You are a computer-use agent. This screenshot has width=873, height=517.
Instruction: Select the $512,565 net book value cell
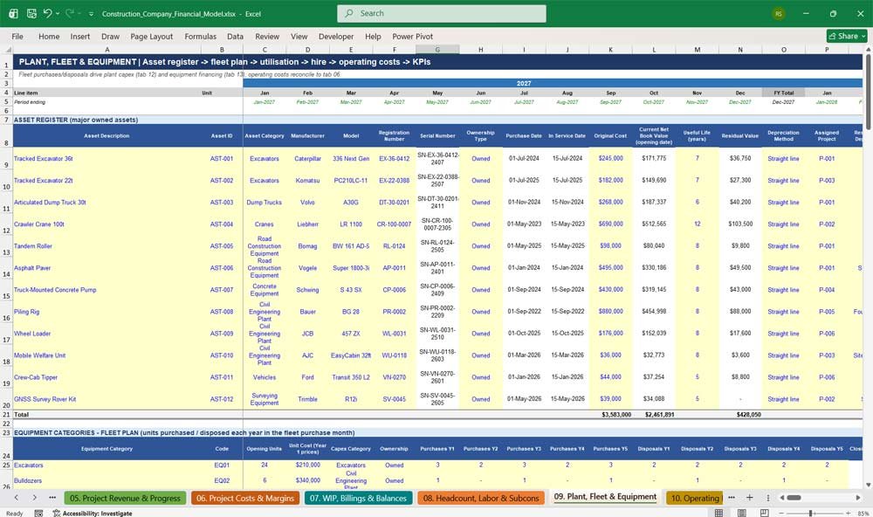[x=654, y=224]
